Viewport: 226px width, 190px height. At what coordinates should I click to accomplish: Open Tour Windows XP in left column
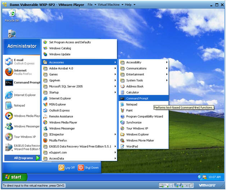22,137
